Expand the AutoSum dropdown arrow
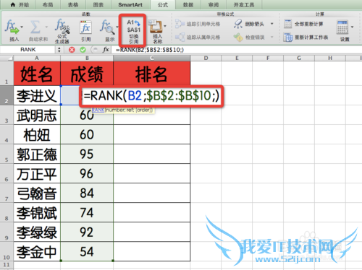Viewport: 362px width, 270px height. pyautogui.click(x=46, y=27)
